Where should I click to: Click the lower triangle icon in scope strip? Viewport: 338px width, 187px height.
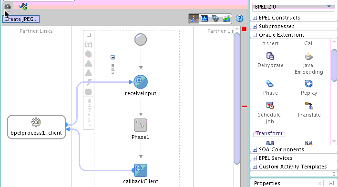pyautogui.click(x=88, y=73)
